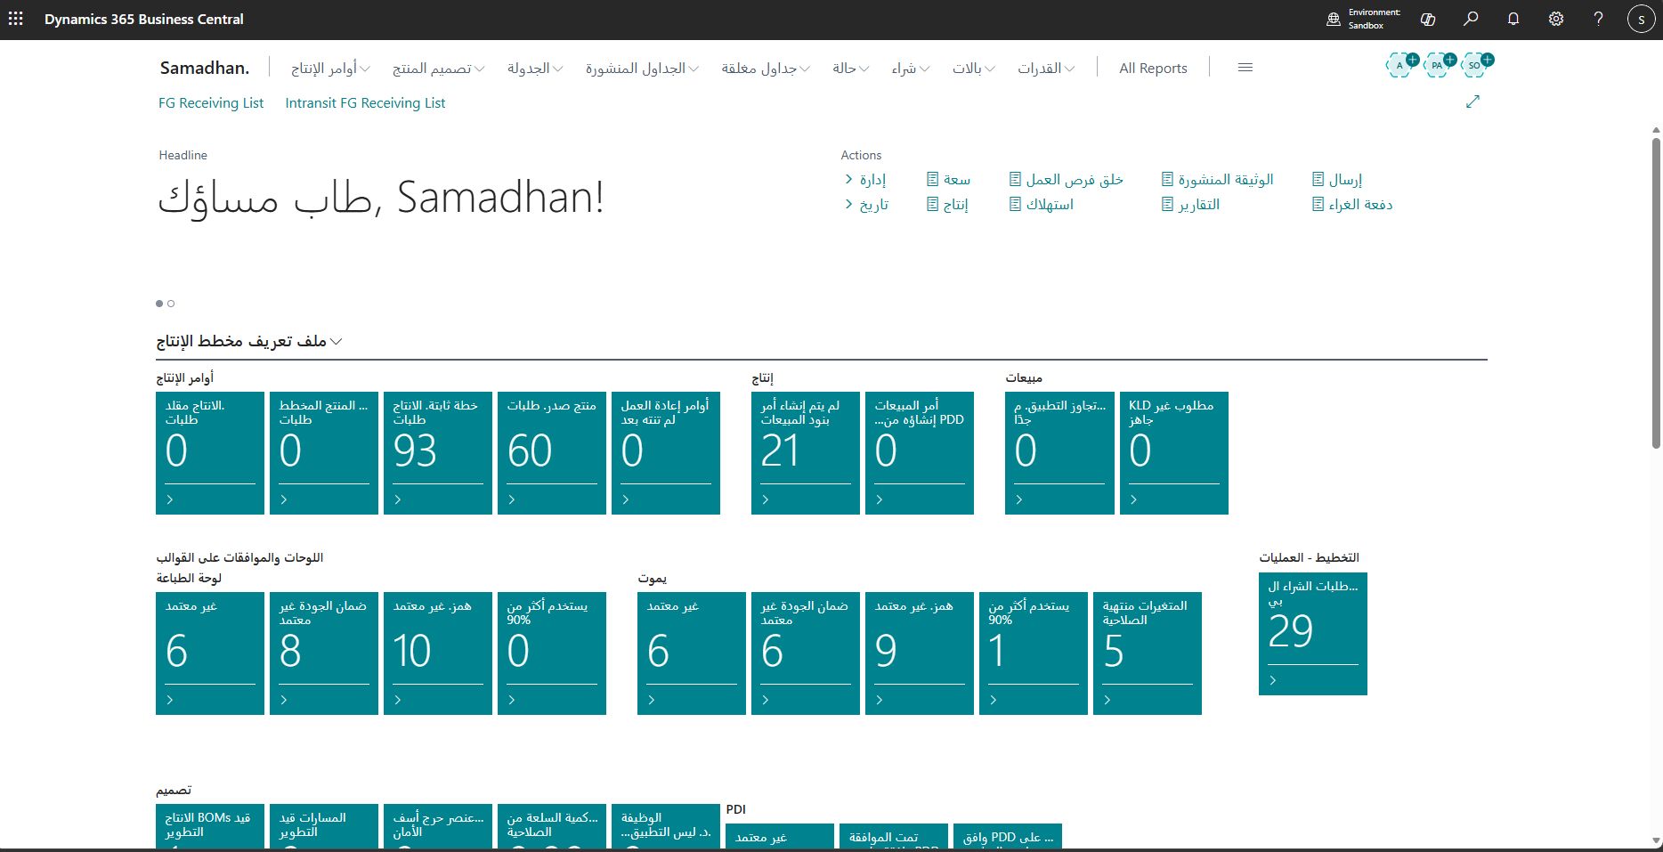Open the notifications bell

pos(1513,19)
